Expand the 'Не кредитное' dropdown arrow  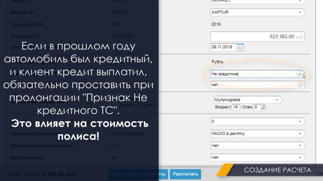300,74
